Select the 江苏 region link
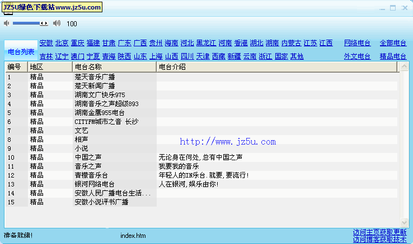Screen dimensions: 413x244 point(310,43)
